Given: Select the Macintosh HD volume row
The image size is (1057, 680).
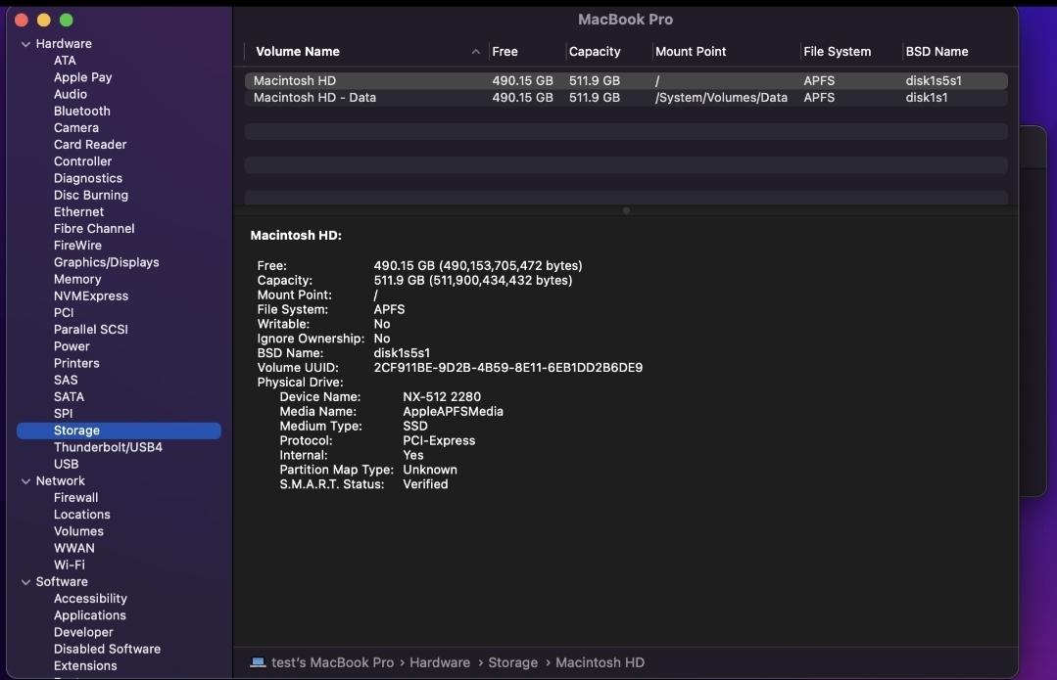Looking at the screenshot, I should pyautogui.click(x=626, y=81).
